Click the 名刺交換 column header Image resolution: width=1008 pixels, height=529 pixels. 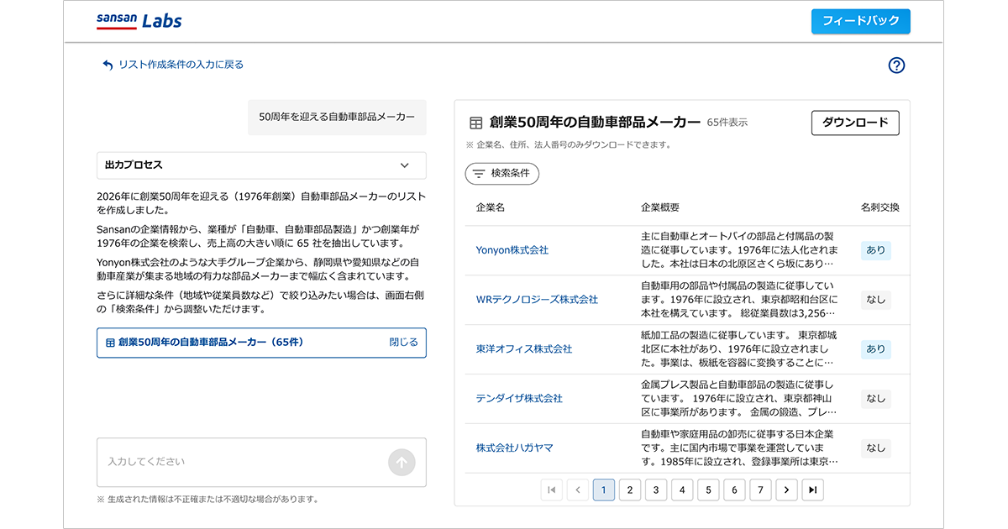click(x=879, y=207)
